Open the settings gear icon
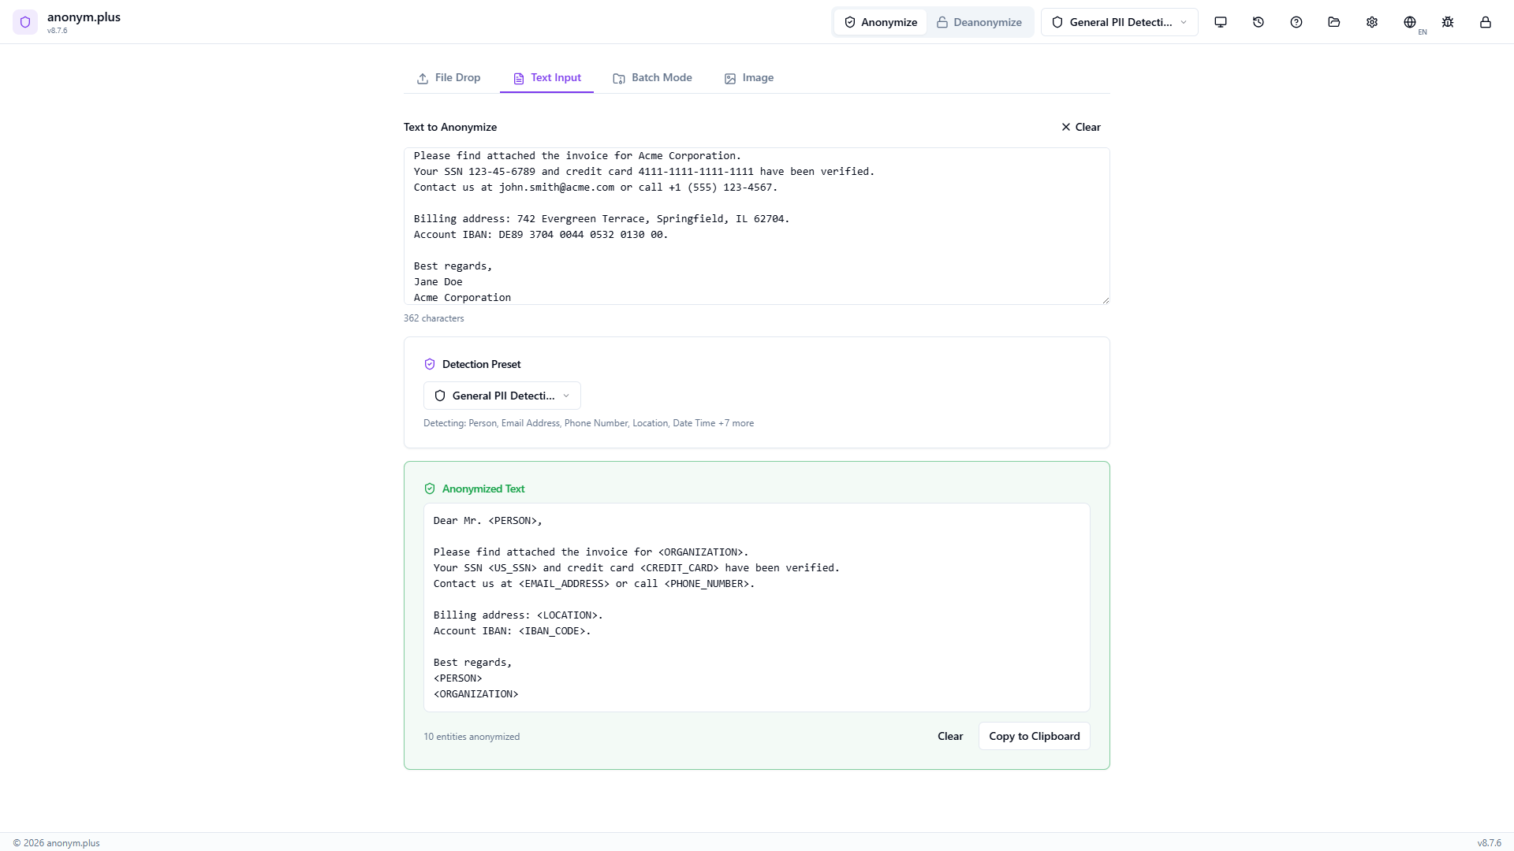1514x851 pixels. point(1371,22)
